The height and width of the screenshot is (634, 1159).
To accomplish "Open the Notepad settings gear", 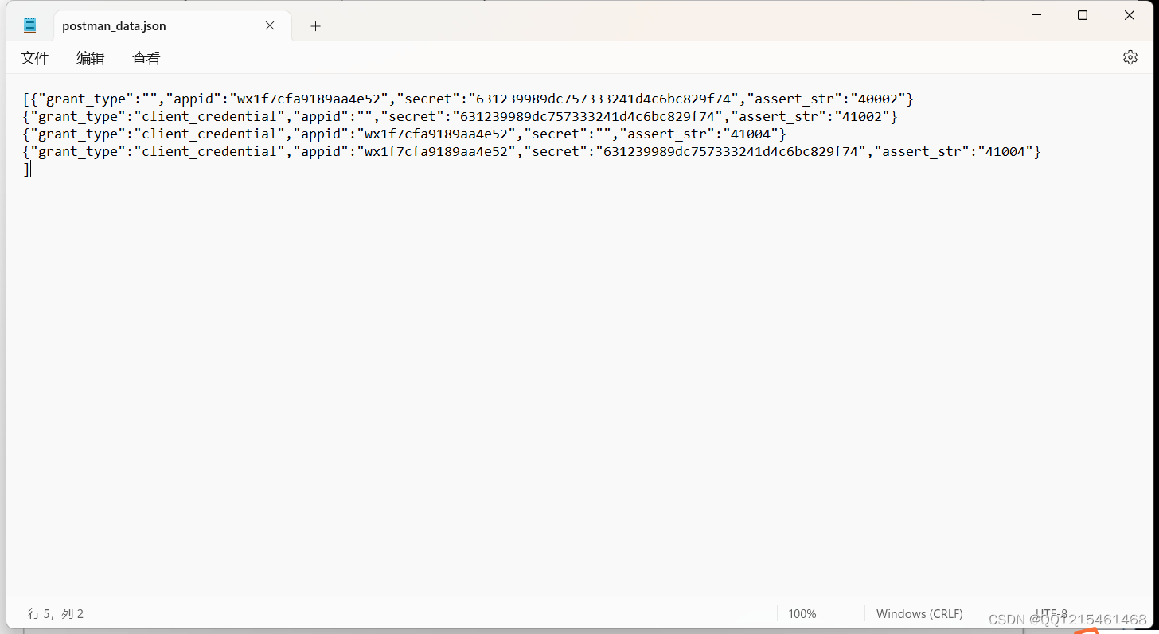I will pos(1130,57).
